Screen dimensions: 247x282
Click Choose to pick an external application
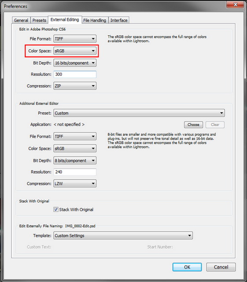(193, 124)
